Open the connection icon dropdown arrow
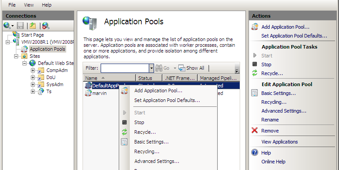Viewport: 339px width, 170px height. [12, 26]
